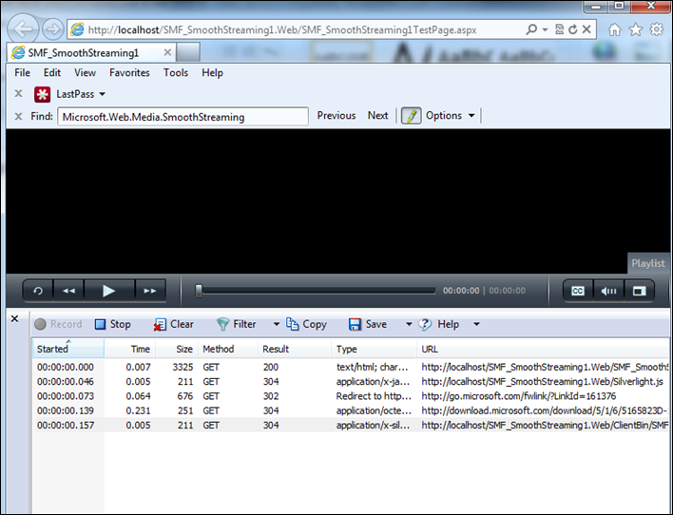
Task: Open the Tools menu
Action: coord(176,72)
